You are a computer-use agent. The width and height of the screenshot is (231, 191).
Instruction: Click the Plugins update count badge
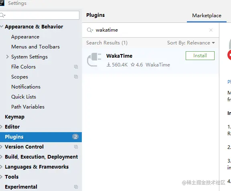tap(75, 137)
